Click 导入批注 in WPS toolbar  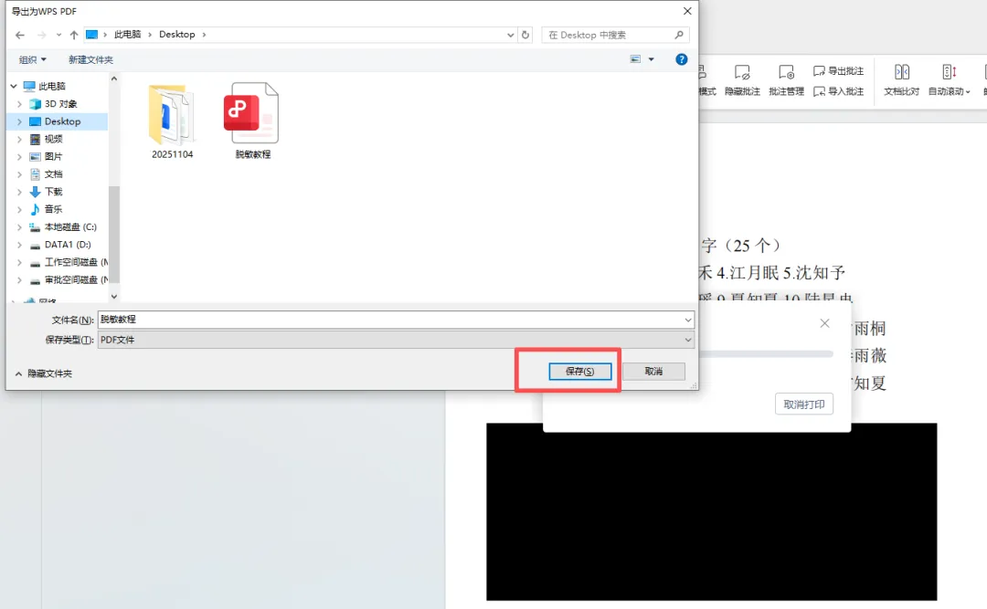(x=838, y=91)
